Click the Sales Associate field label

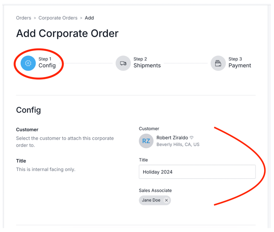(x=155, y=191)
